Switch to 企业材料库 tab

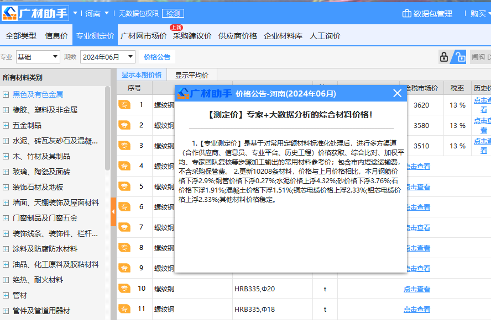click(x=283, y=36)
